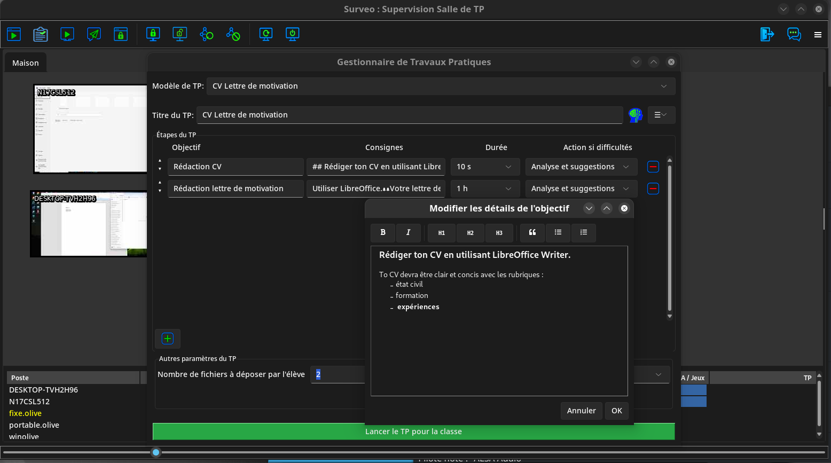This screenshot has height=463, width=831.
Task: Select the Bold formatting icon in dialog
Action: [383, 233]
